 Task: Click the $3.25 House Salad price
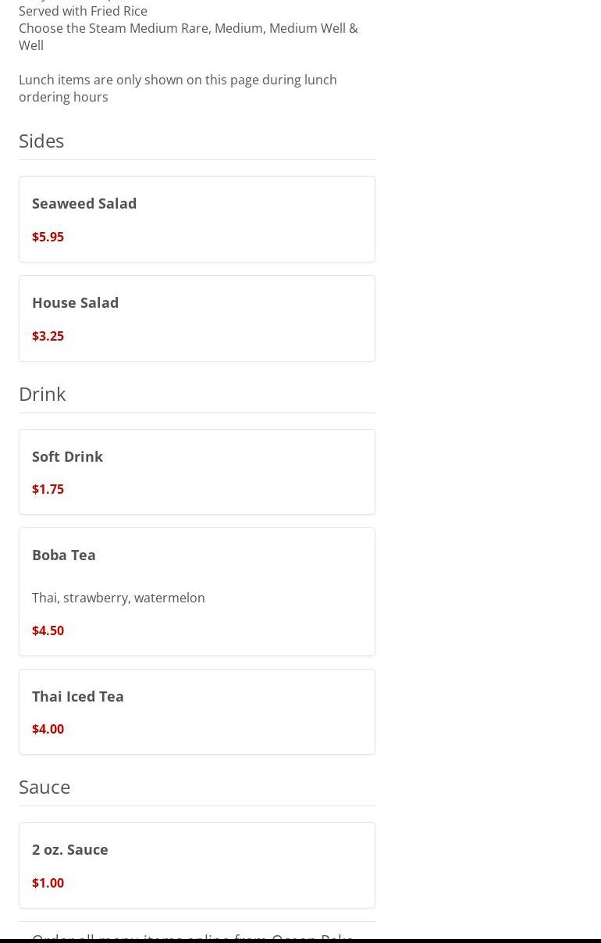[x=48, y=336]
